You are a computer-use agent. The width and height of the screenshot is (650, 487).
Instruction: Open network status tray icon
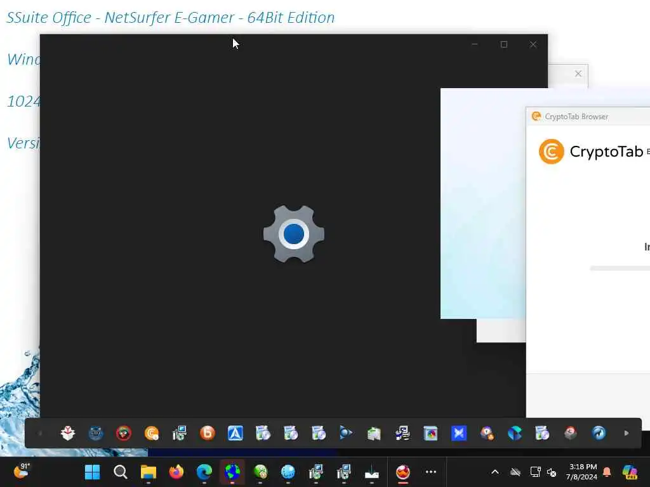[x=535, y=472]
